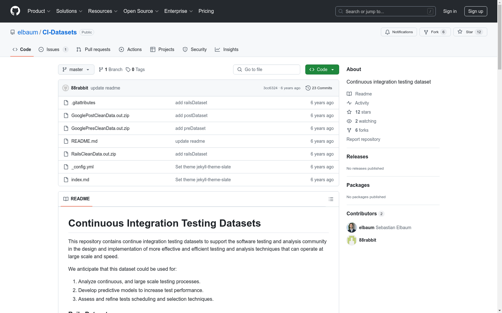Open the Report repository link
The height and width of the screenshot is (313, 502).
coord(363,139)
